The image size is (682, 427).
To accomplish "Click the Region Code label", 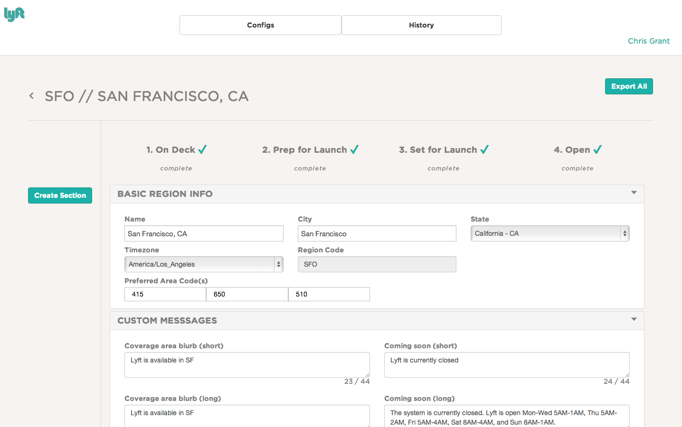I will click(321, 250).
